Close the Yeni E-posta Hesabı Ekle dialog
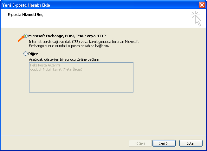This screenshot has height=151, width=207. click(x=202, y=5)
